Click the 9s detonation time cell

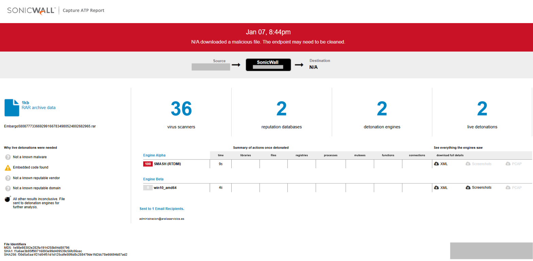pos(221,164)
